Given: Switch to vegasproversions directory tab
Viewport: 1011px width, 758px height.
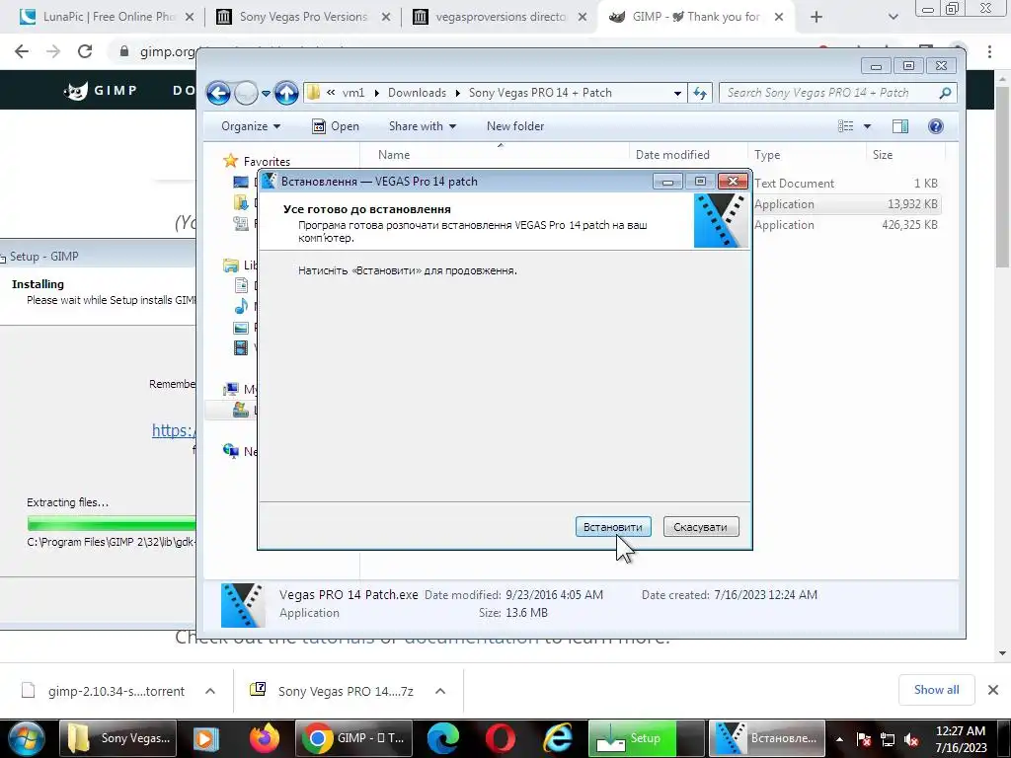Looking at the screenshot, I should [x=500, y=17].
